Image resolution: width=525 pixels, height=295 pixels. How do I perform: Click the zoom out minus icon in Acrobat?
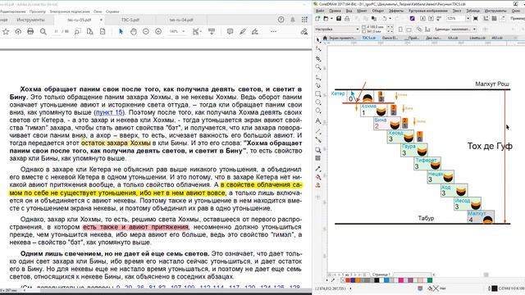(146, 31)
